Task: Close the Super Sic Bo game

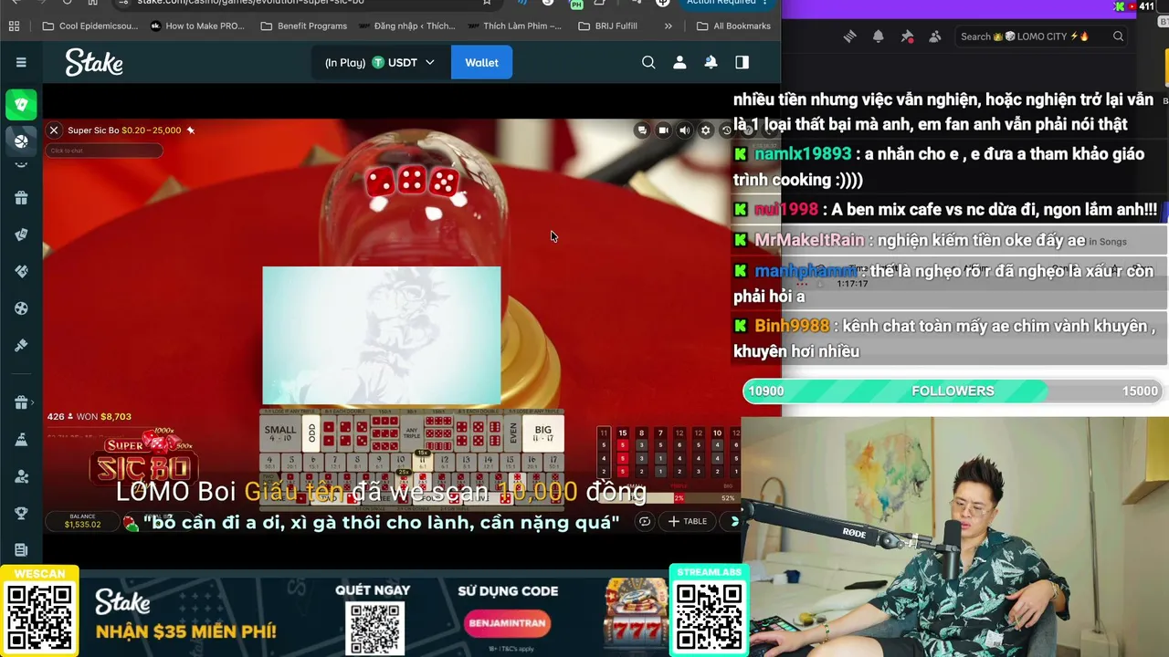Action: tap(54, 130)
